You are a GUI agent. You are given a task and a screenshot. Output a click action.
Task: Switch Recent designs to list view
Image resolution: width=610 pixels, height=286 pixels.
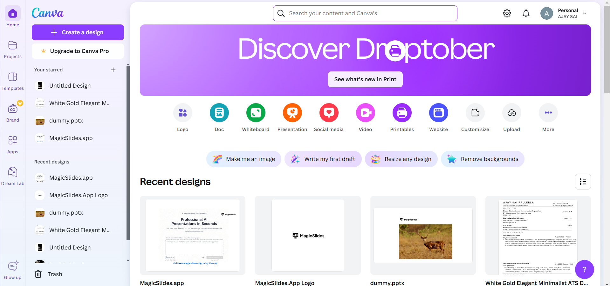pos(583,182)
